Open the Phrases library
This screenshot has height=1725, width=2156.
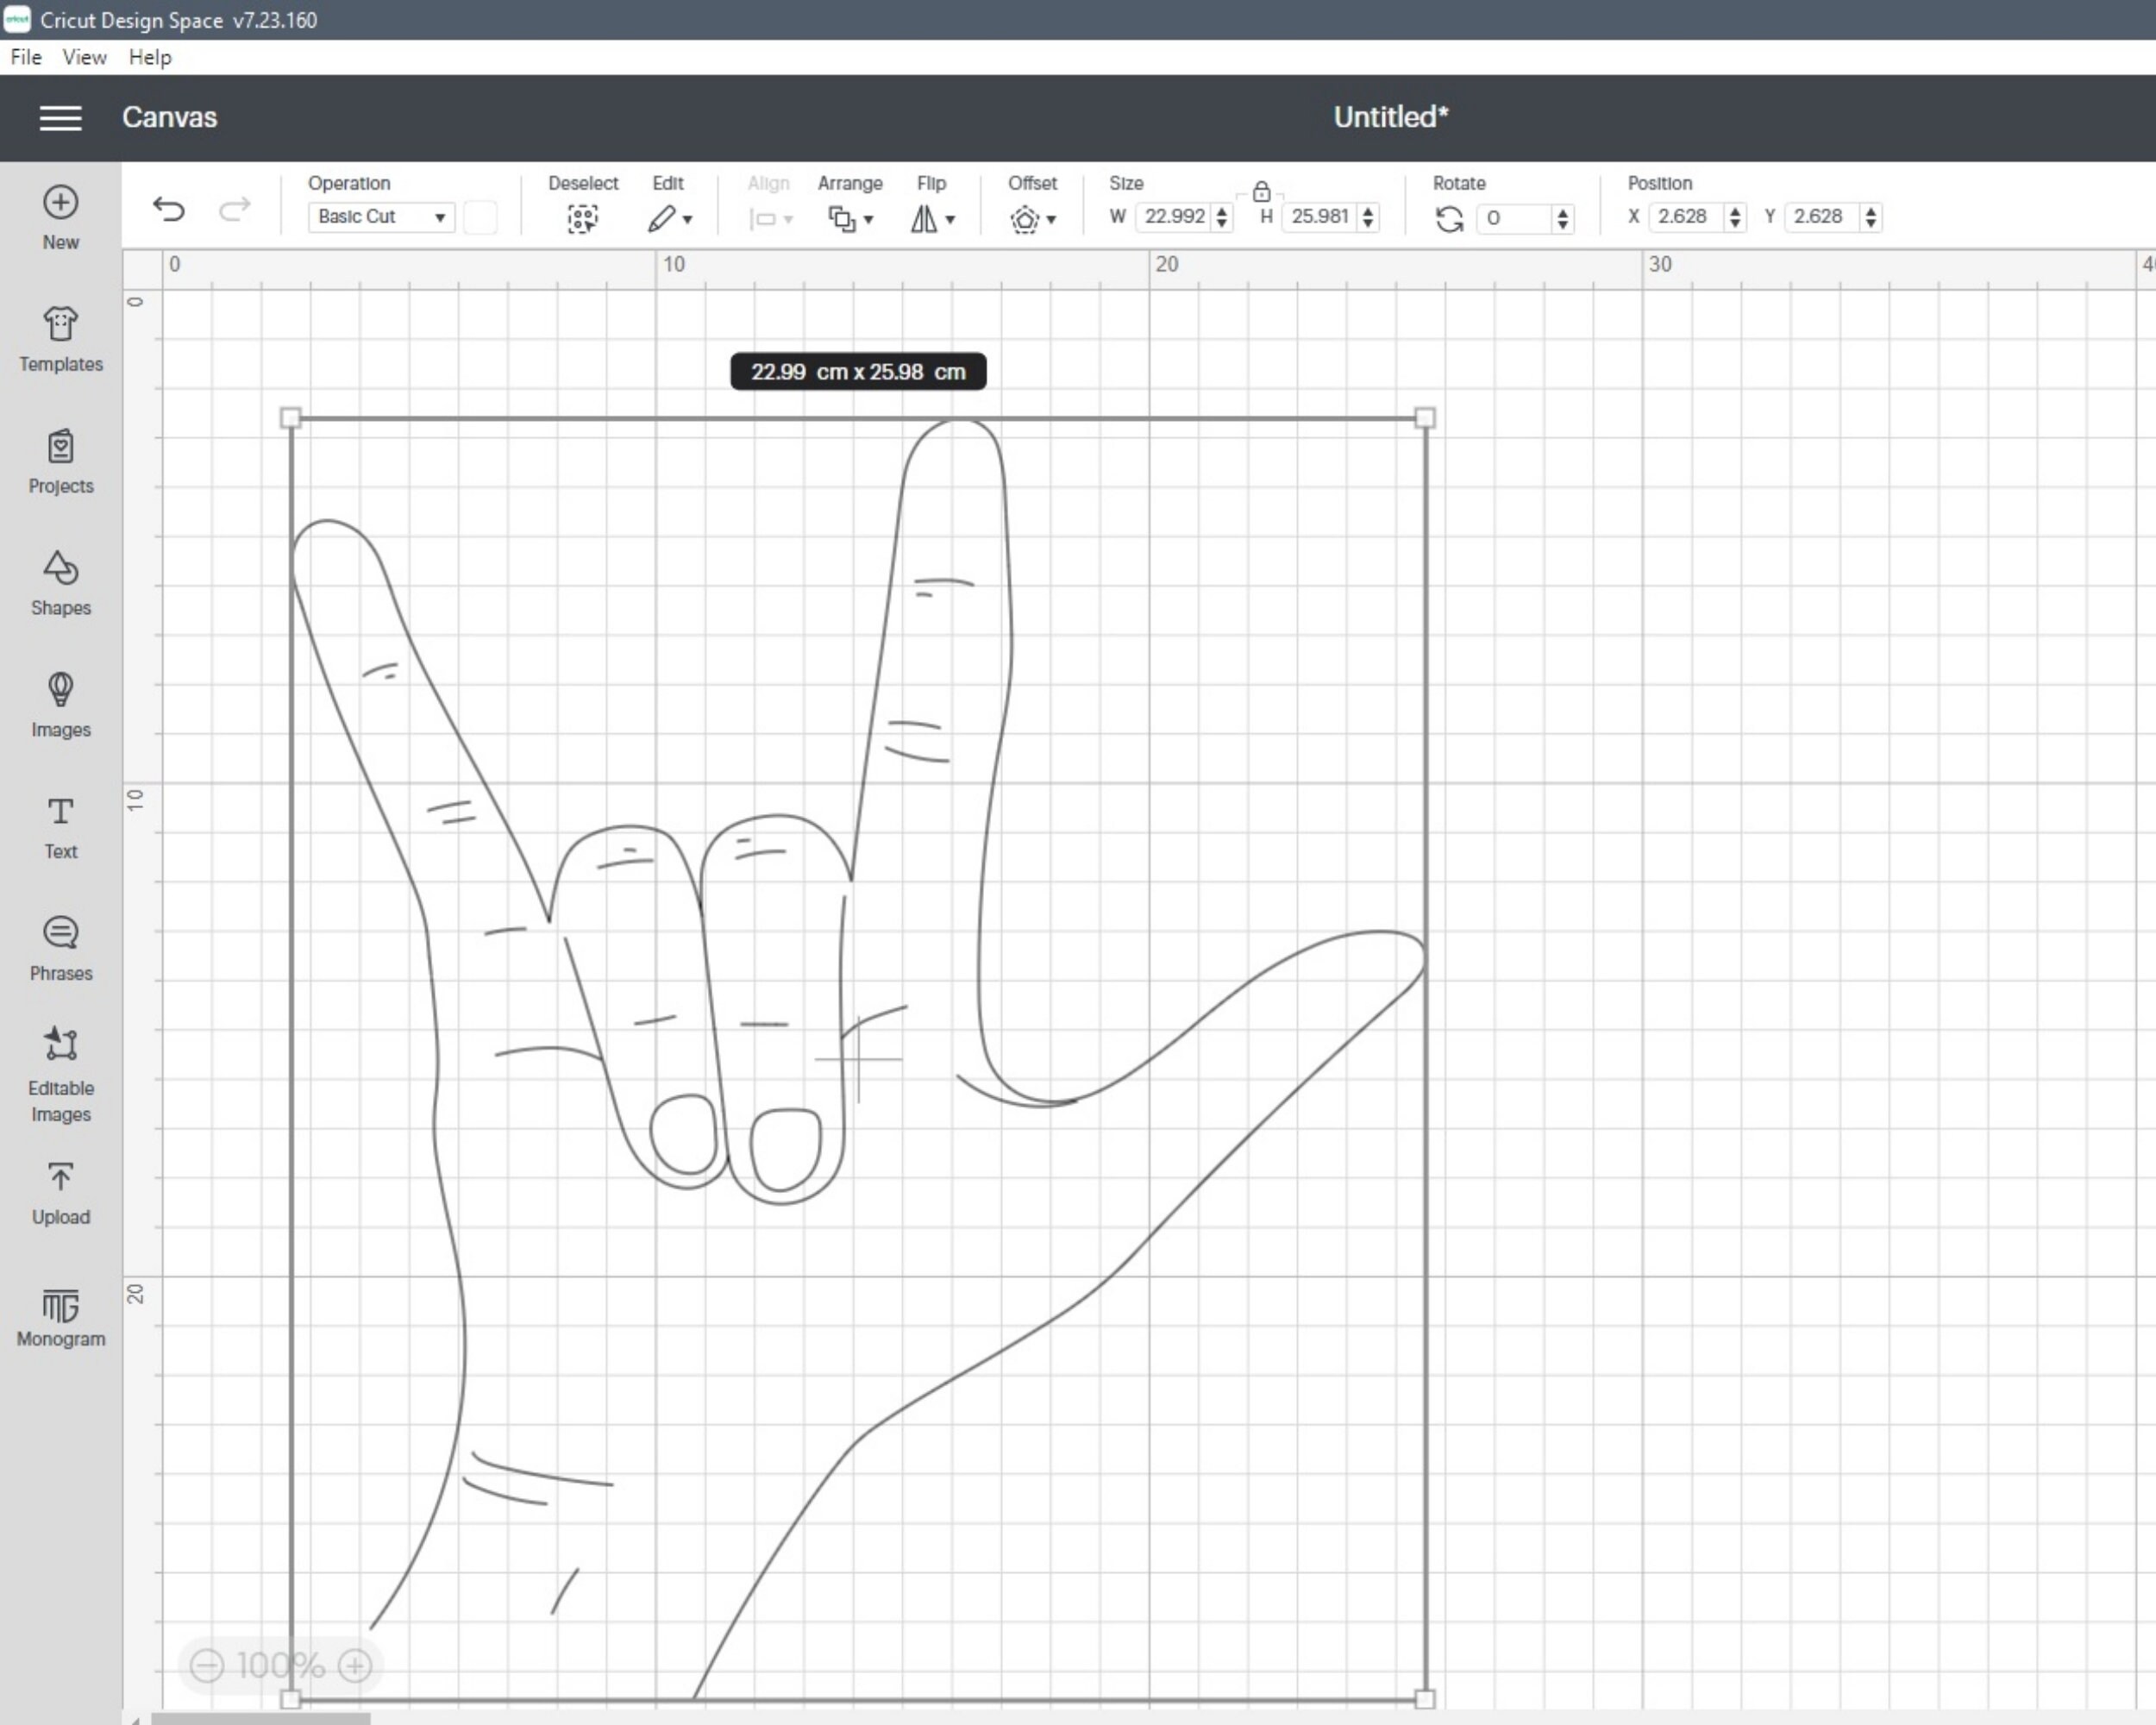tap(60, 947)
